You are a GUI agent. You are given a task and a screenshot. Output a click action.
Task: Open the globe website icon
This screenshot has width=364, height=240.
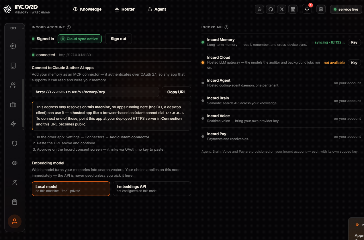point(259,9)
